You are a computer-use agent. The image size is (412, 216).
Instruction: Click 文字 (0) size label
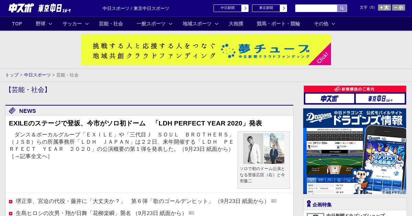point(368,8)
